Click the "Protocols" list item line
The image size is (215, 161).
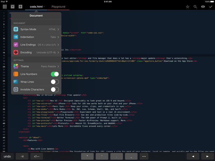click(75, 123)
